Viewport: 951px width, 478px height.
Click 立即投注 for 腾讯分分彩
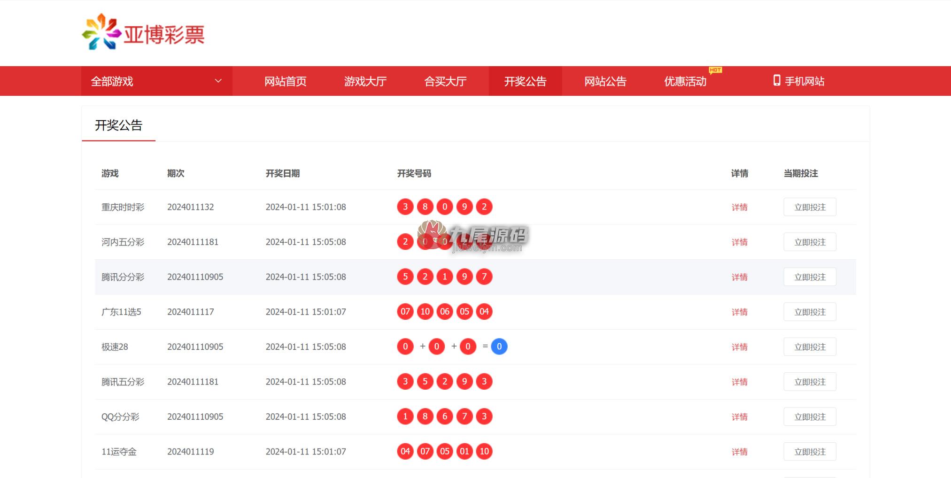tap(810, 277)
